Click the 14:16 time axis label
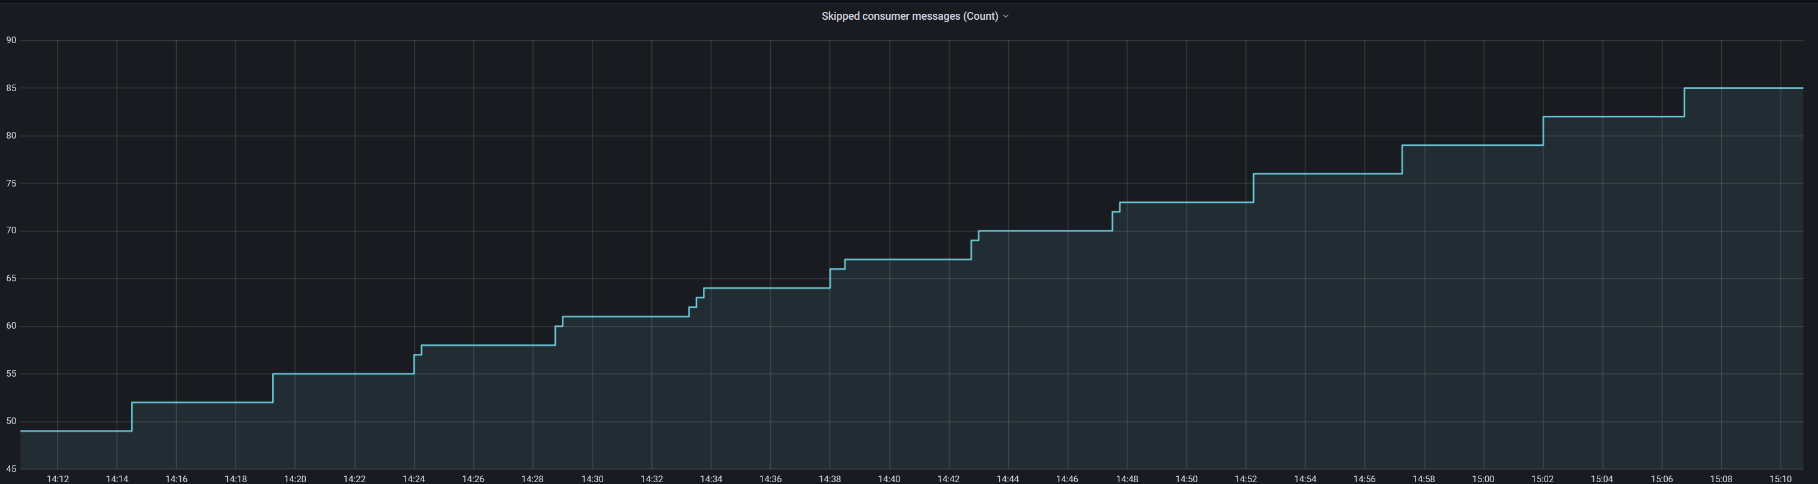 click(x=177, y=479)
